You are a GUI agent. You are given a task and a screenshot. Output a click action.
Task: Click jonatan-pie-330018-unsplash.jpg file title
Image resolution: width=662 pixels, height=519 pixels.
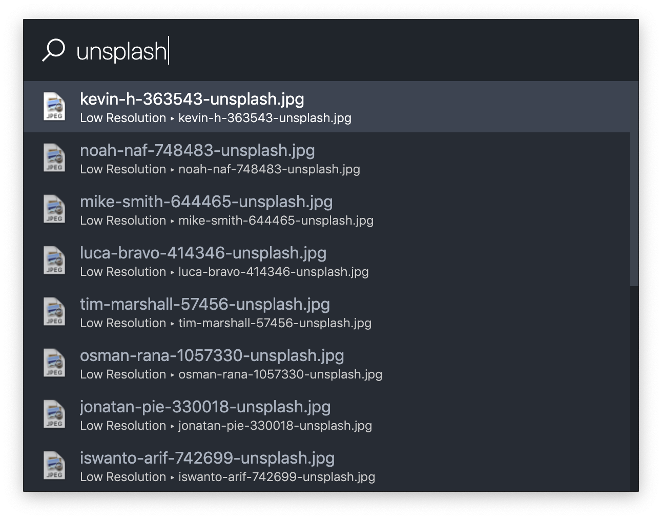[x=205, y=407]
